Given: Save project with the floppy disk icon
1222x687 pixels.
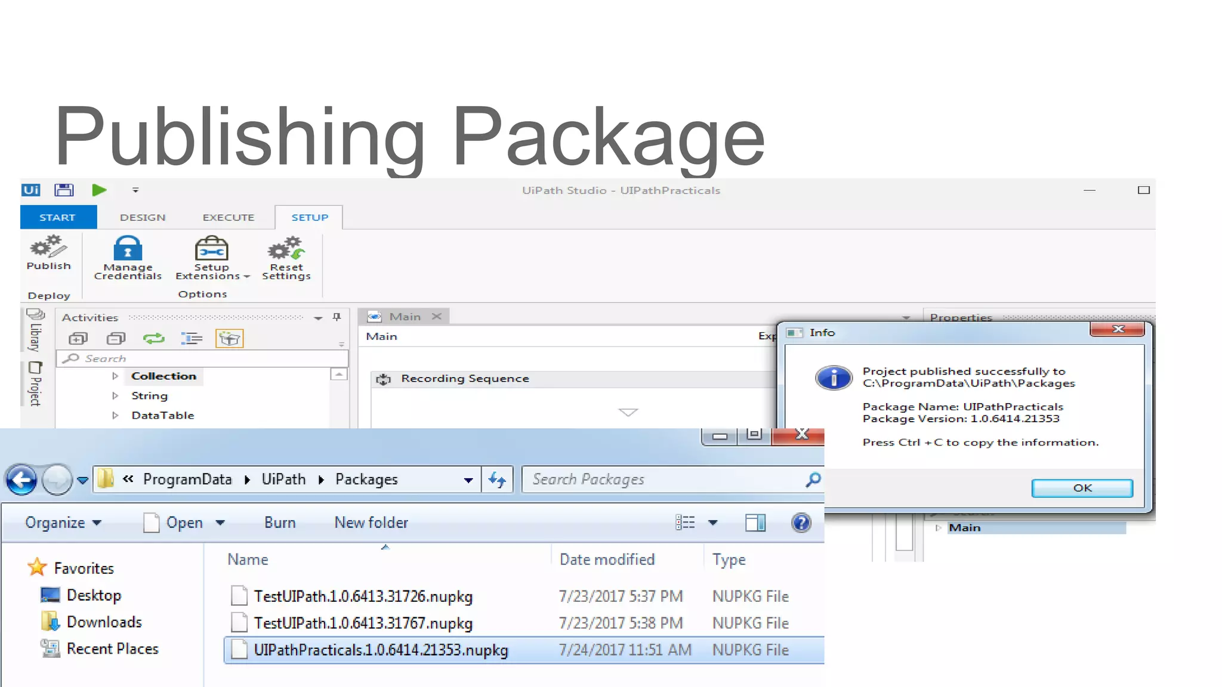Looking at the screenshot, I should click(x=64, y=190).
